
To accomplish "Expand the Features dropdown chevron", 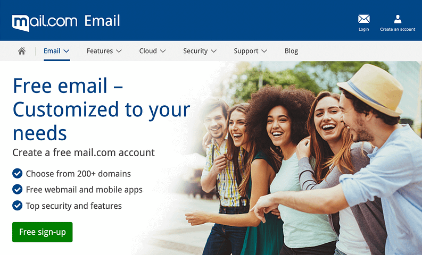I will click(x=119, y=51).
